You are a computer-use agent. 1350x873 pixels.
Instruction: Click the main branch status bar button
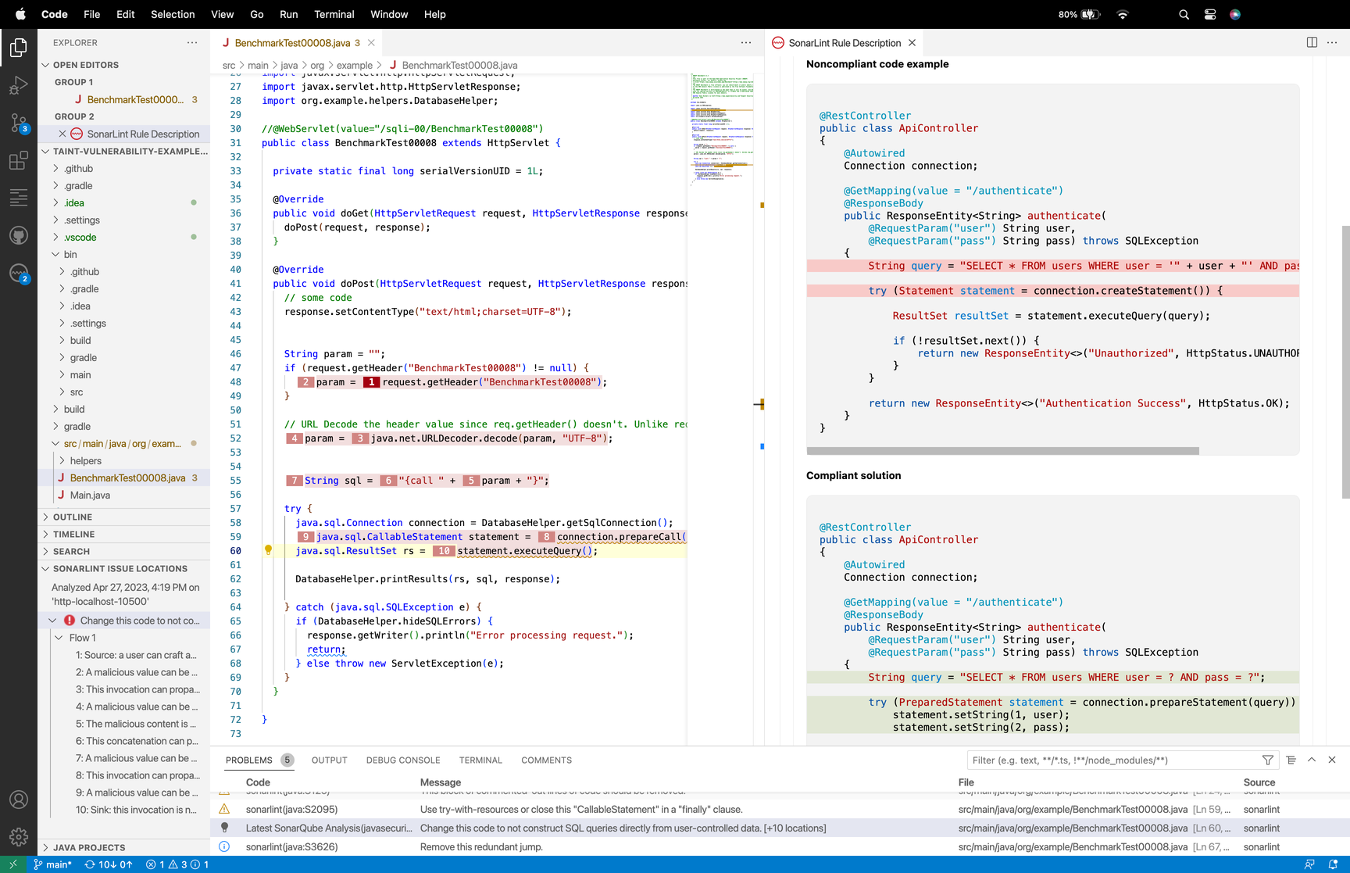(52, 864)
